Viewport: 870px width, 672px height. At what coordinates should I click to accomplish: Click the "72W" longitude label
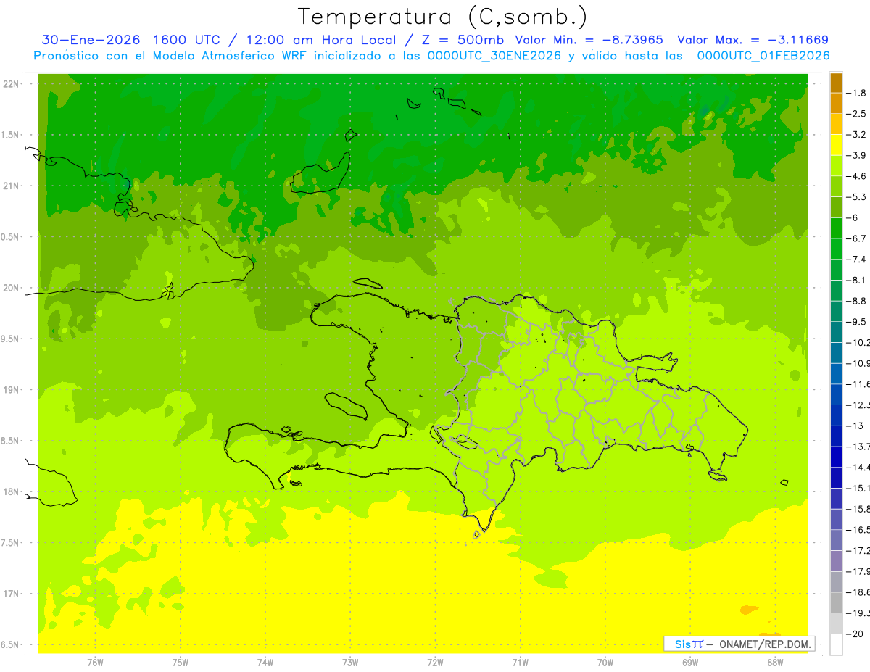click(x=435, y=663)
